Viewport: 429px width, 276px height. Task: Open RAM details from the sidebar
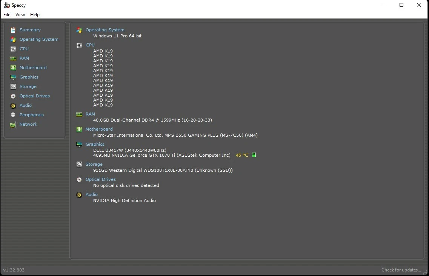(x=25, y=58)
